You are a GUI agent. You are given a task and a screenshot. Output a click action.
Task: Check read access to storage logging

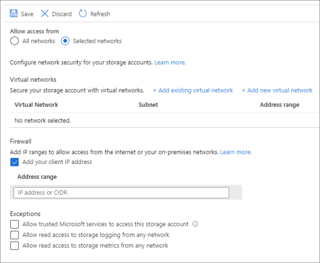click(x=14, y=235)
